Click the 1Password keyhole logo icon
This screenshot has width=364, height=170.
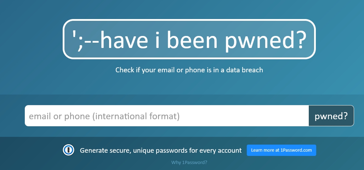click(68, 150)
